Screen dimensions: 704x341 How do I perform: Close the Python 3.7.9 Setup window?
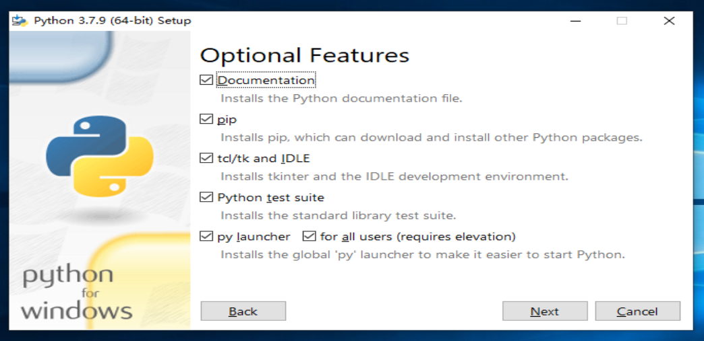tap(669, 21)
